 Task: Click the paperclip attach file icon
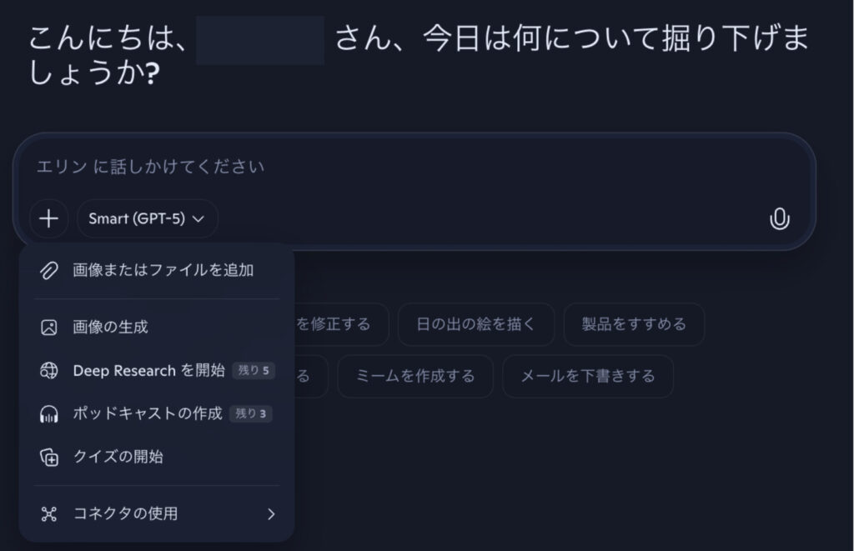[x=49, y=270]
